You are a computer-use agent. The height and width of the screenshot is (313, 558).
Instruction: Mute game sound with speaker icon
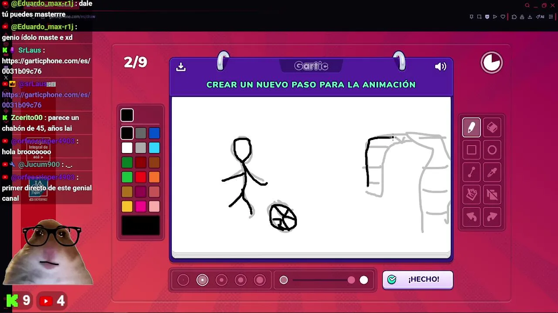coord(440,67)
